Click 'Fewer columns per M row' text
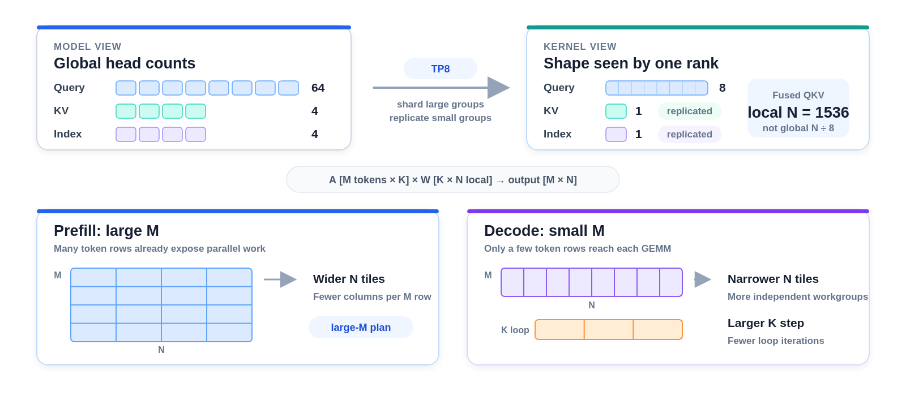Viewport: 906px width, 396px height. point(372,296)
